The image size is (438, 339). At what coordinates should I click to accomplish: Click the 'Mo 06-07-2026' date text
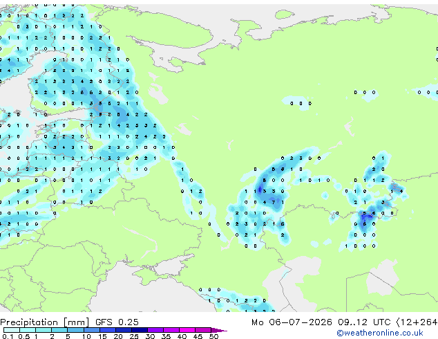point(292,322)
